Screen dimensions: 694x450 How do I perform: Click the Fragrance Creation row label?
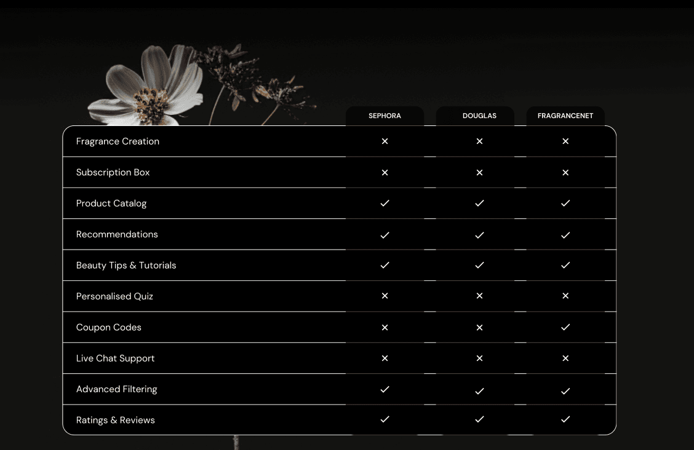[x=118, y=141]
